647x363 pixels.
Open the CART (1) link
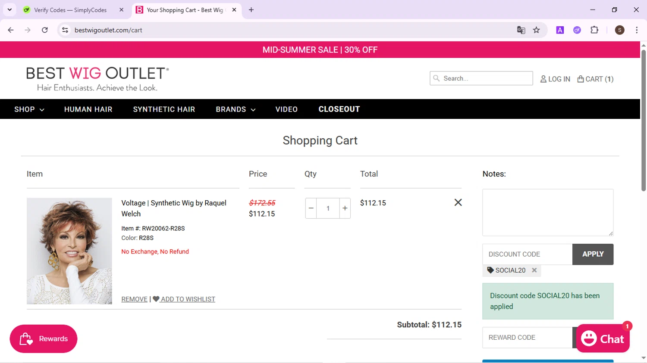(x=595, y=79)
